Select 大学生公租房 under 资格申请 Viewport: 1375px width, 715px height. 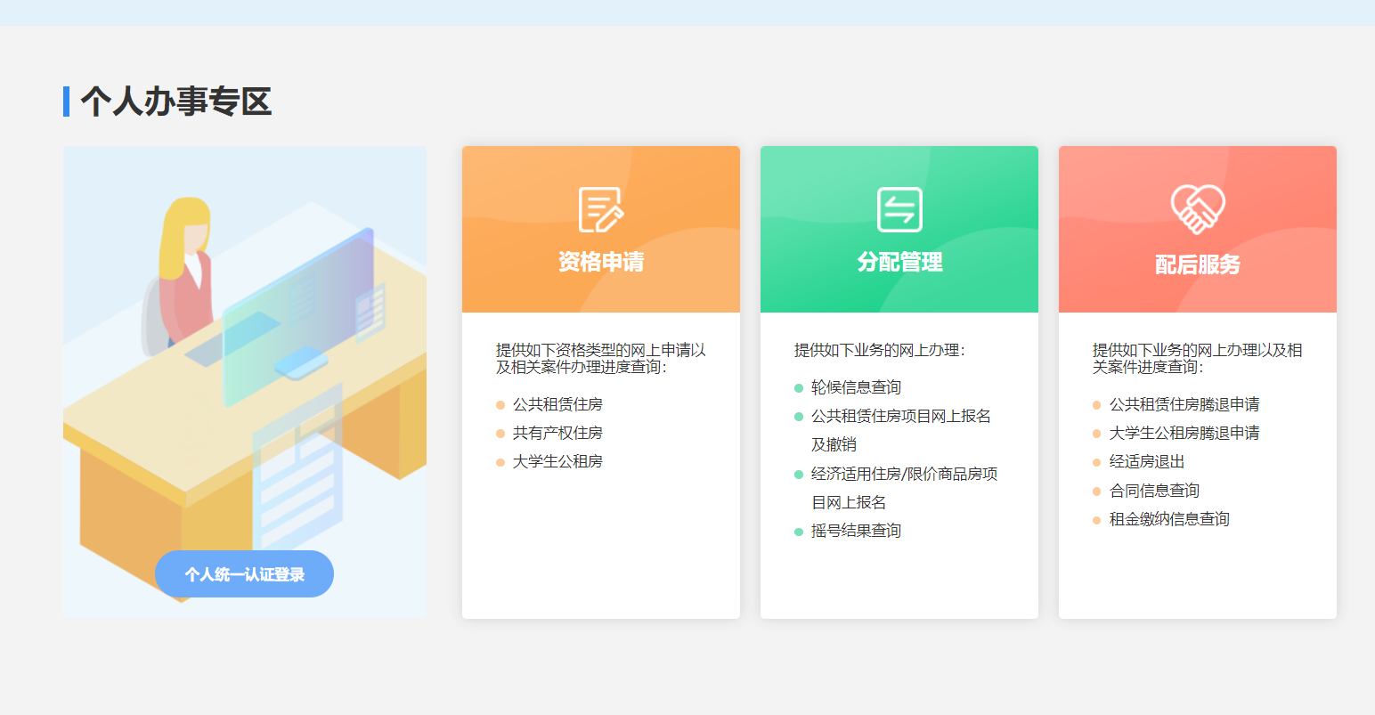click(557, 461)
